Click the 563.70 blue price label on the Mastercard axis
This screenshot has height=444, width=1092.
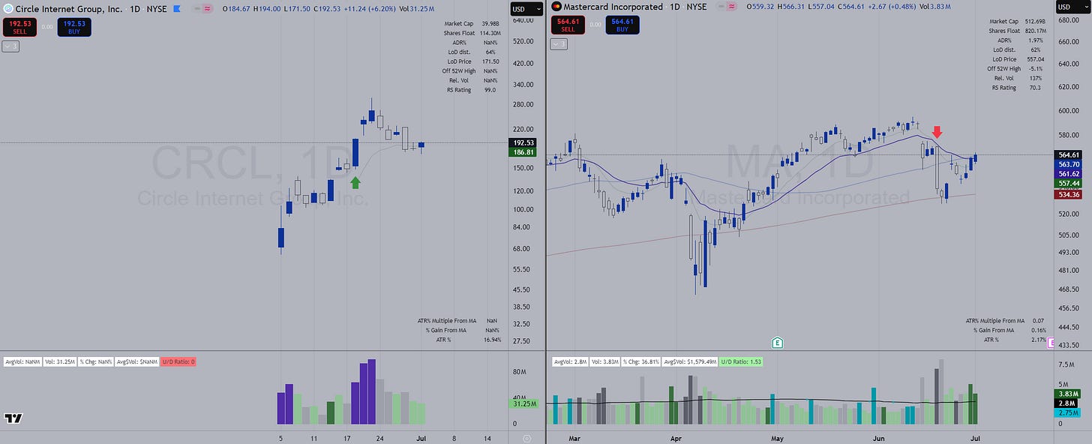point(1069,164)
